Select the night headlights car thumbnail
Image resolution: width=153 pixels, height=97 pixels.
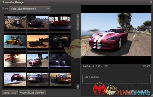tap(60, 60)
